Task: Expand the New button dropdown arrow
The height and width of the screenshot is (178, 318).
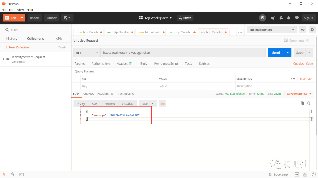Action: (22, 18)
